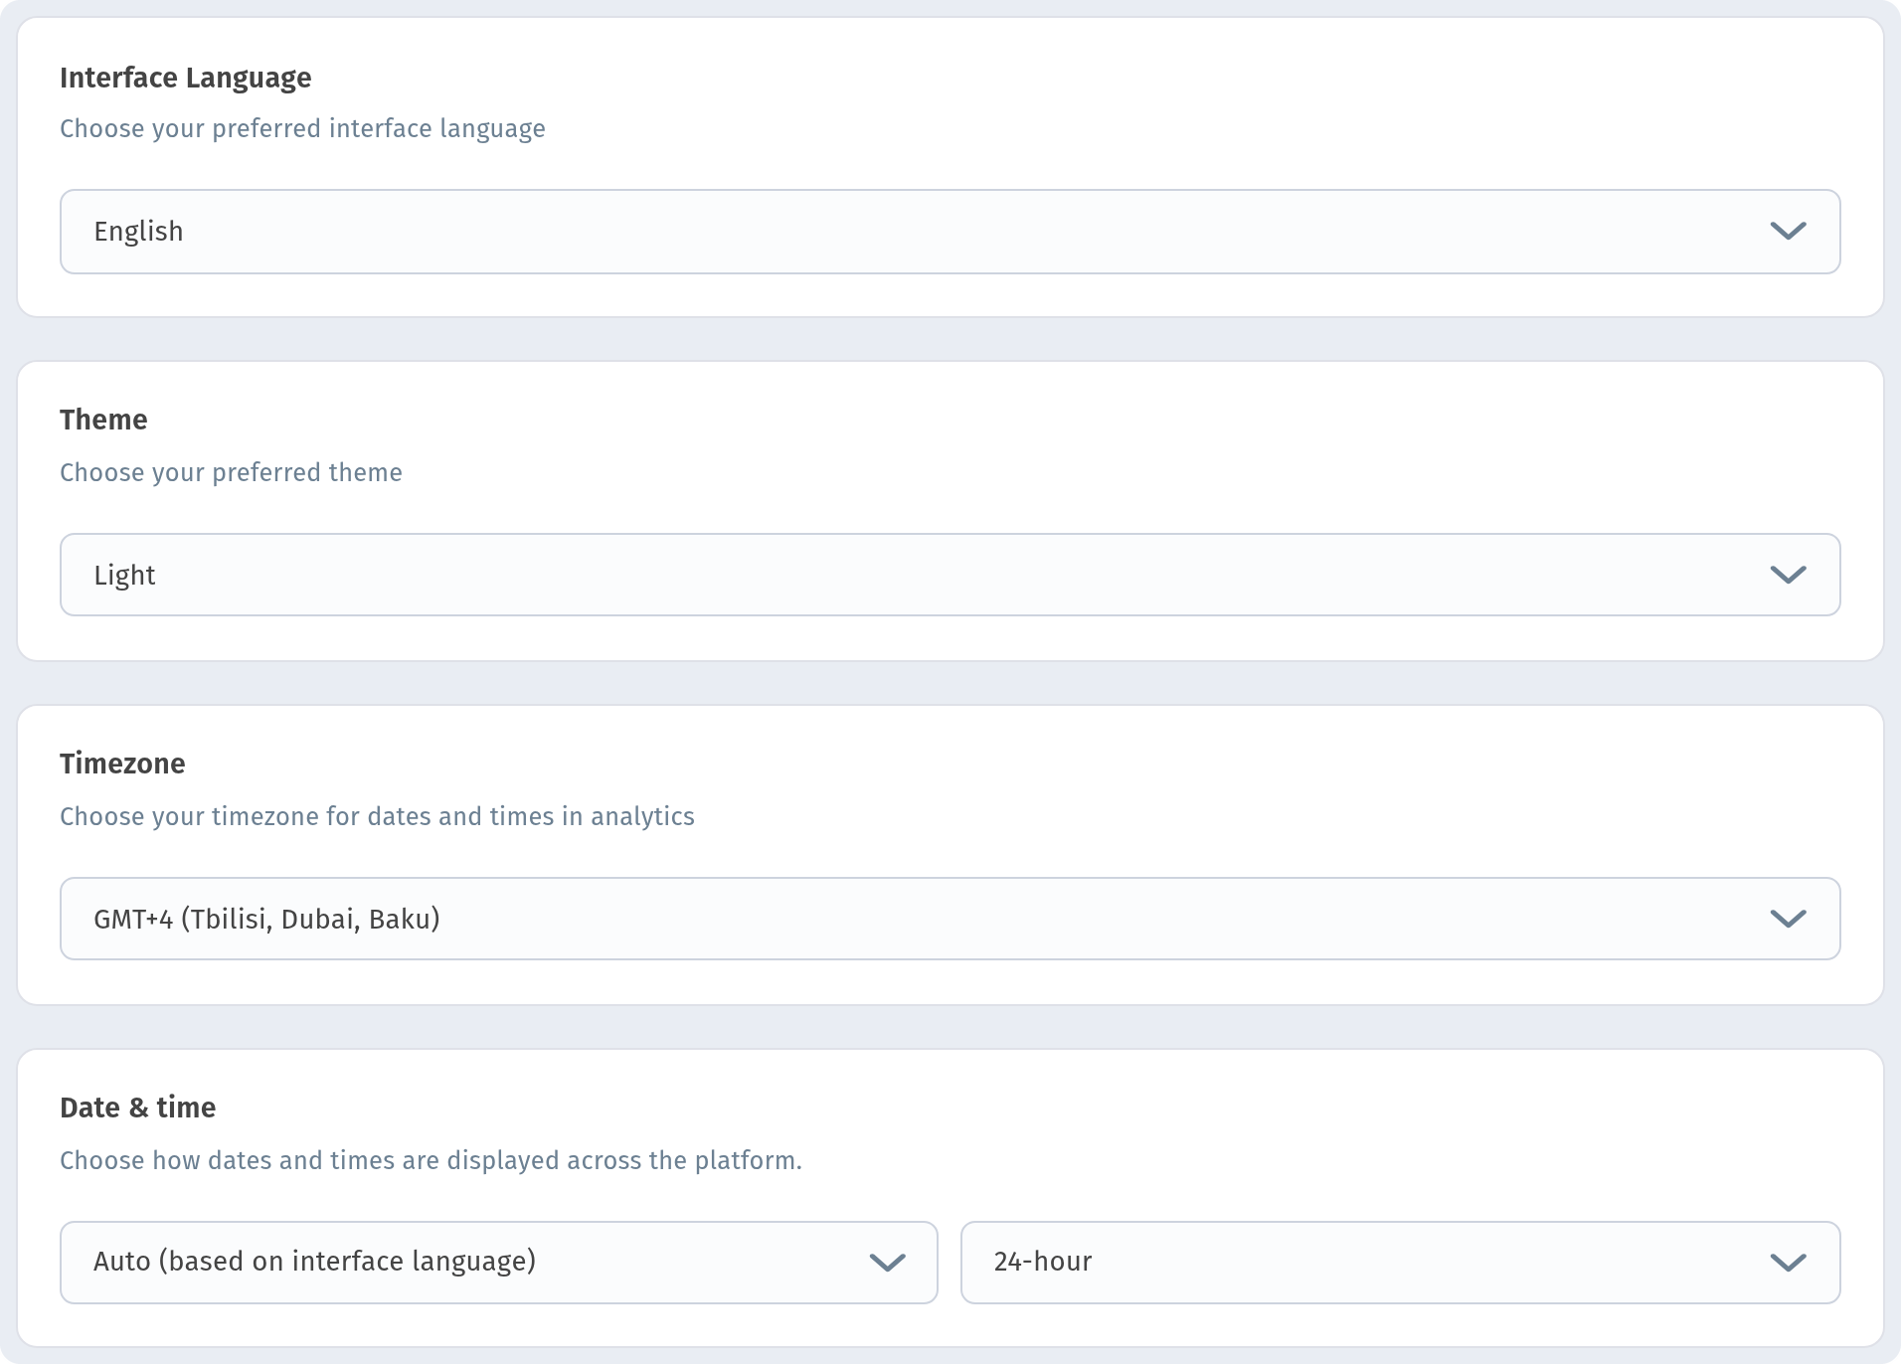
Task: Open the Timezone dropdown showing GMT+4
Action: coord(950,919)
